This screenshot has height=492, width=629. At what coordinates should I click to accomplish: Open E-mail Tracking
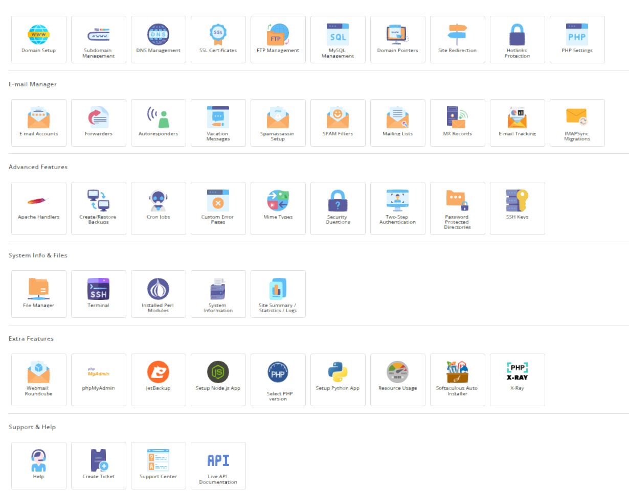coord(518,123)
